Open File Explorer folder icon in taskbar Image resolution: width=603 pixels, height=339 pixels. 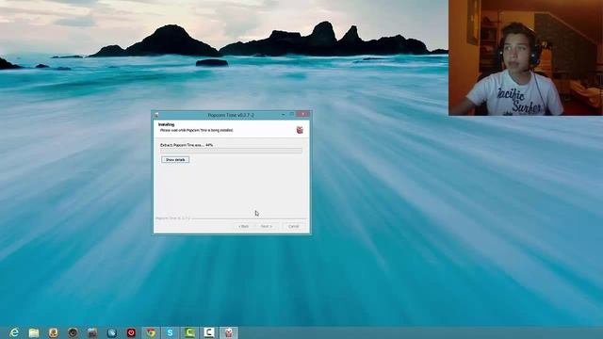coord(34,332)
